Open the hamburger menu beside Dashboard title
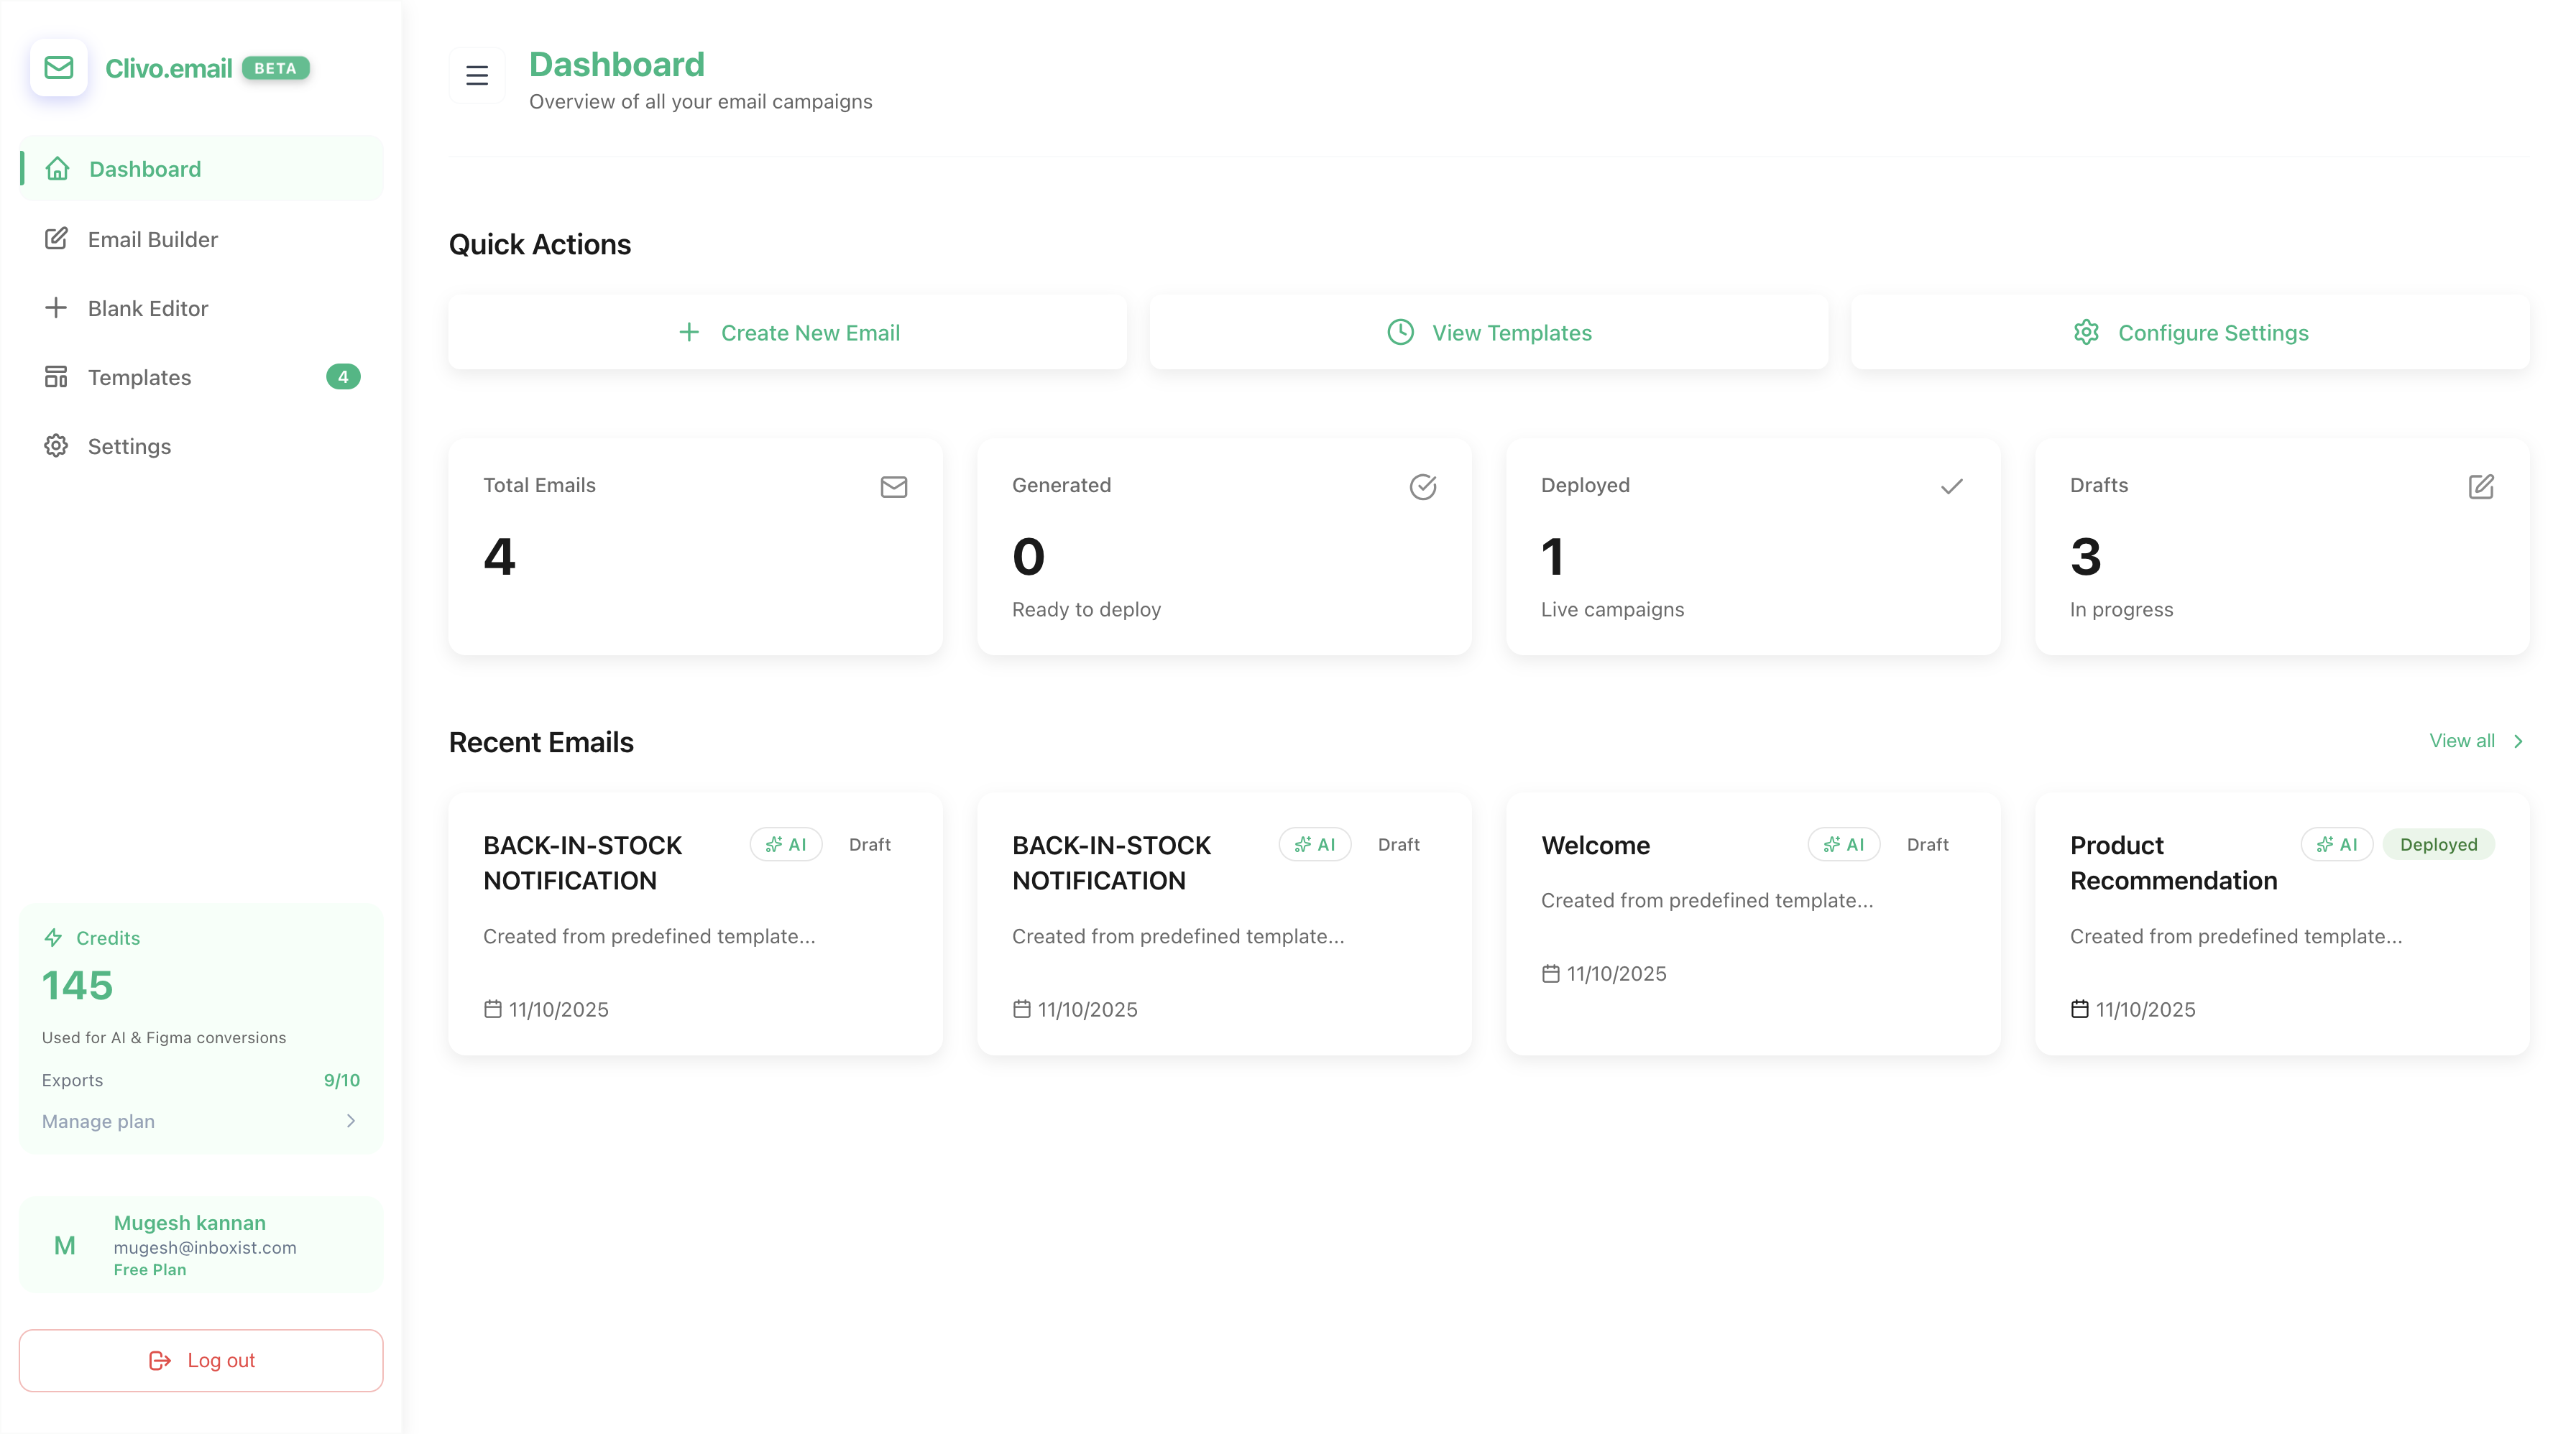 pos(477,75)
